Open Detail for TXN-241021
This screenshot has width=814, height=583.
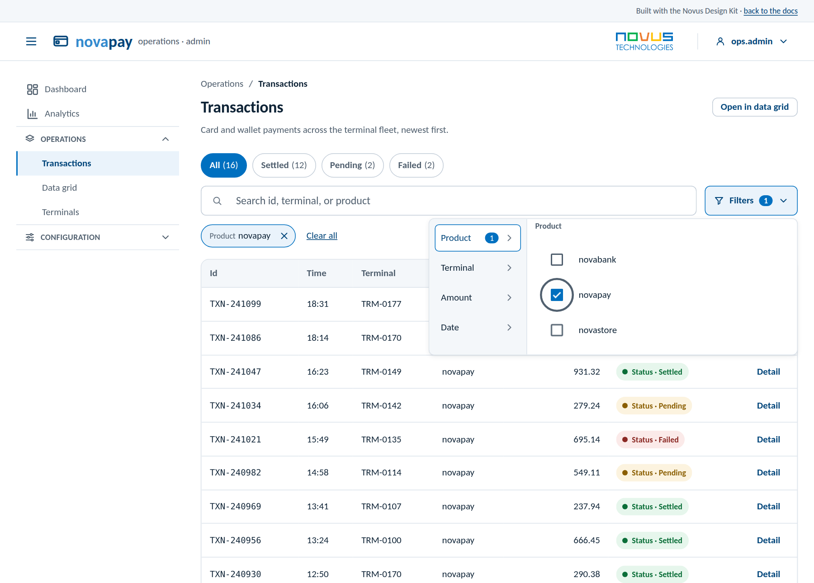pos(768,440)
